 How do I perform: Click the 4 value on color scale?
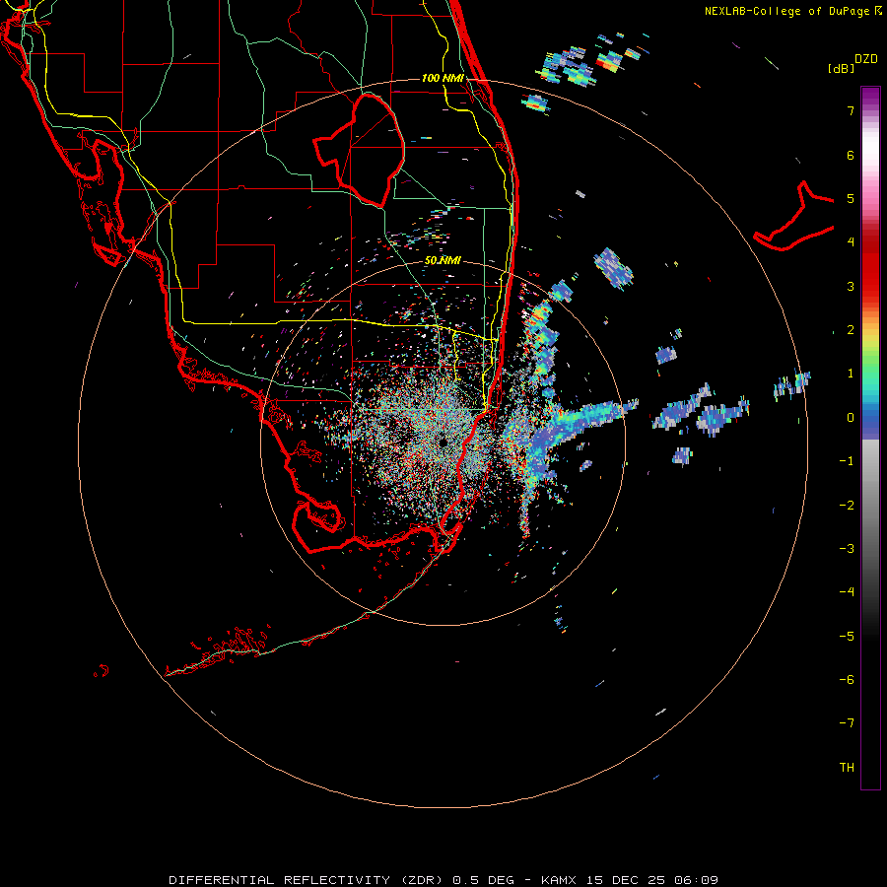coord(851,242)
